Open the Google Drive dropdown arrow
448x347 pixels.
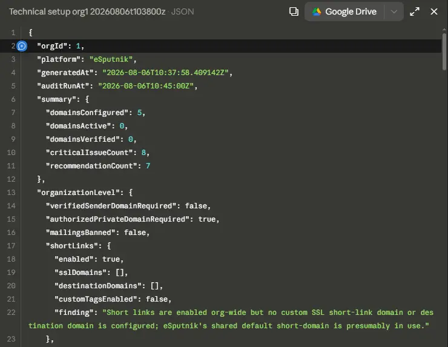point(394,12)
